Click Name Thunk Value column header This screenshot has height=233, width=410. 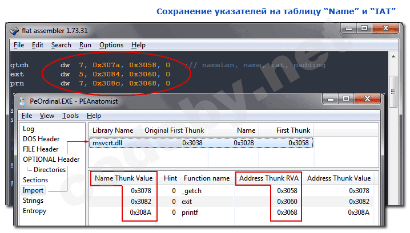point(124,178)
